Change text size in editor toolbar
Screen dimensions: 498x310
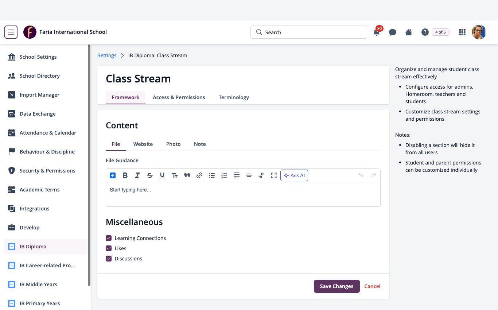pos(175,175)
